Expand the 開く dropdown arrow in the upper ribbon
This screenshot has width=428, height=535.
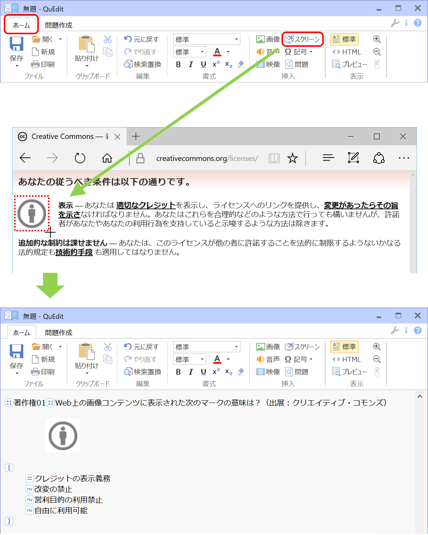pos(60,40)
